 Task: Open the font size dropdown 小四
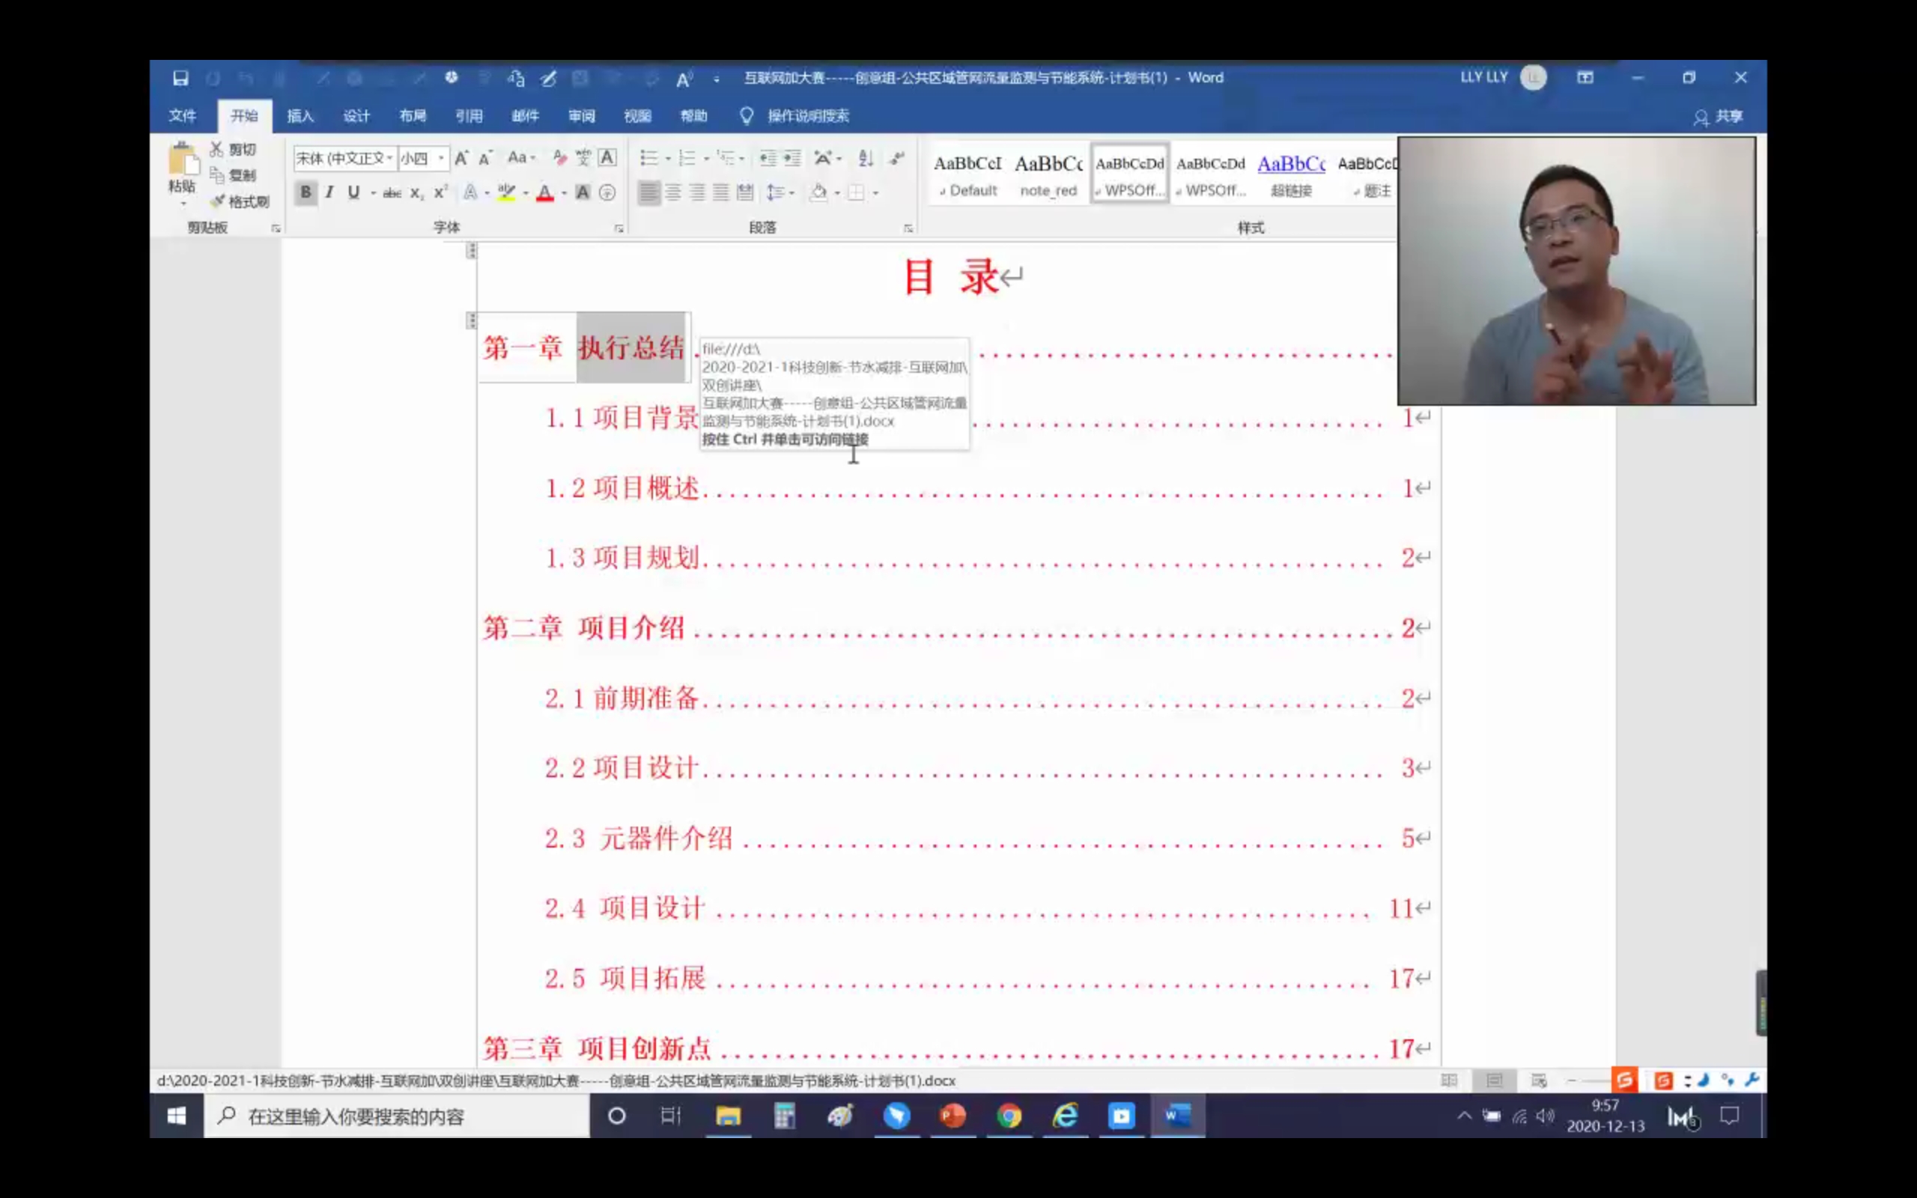coord(441,158)
